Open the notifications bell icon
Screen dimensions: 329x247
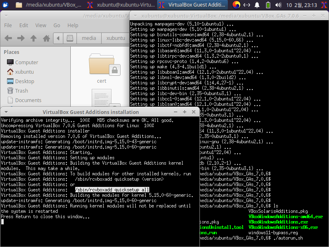[x=257, y=5]
